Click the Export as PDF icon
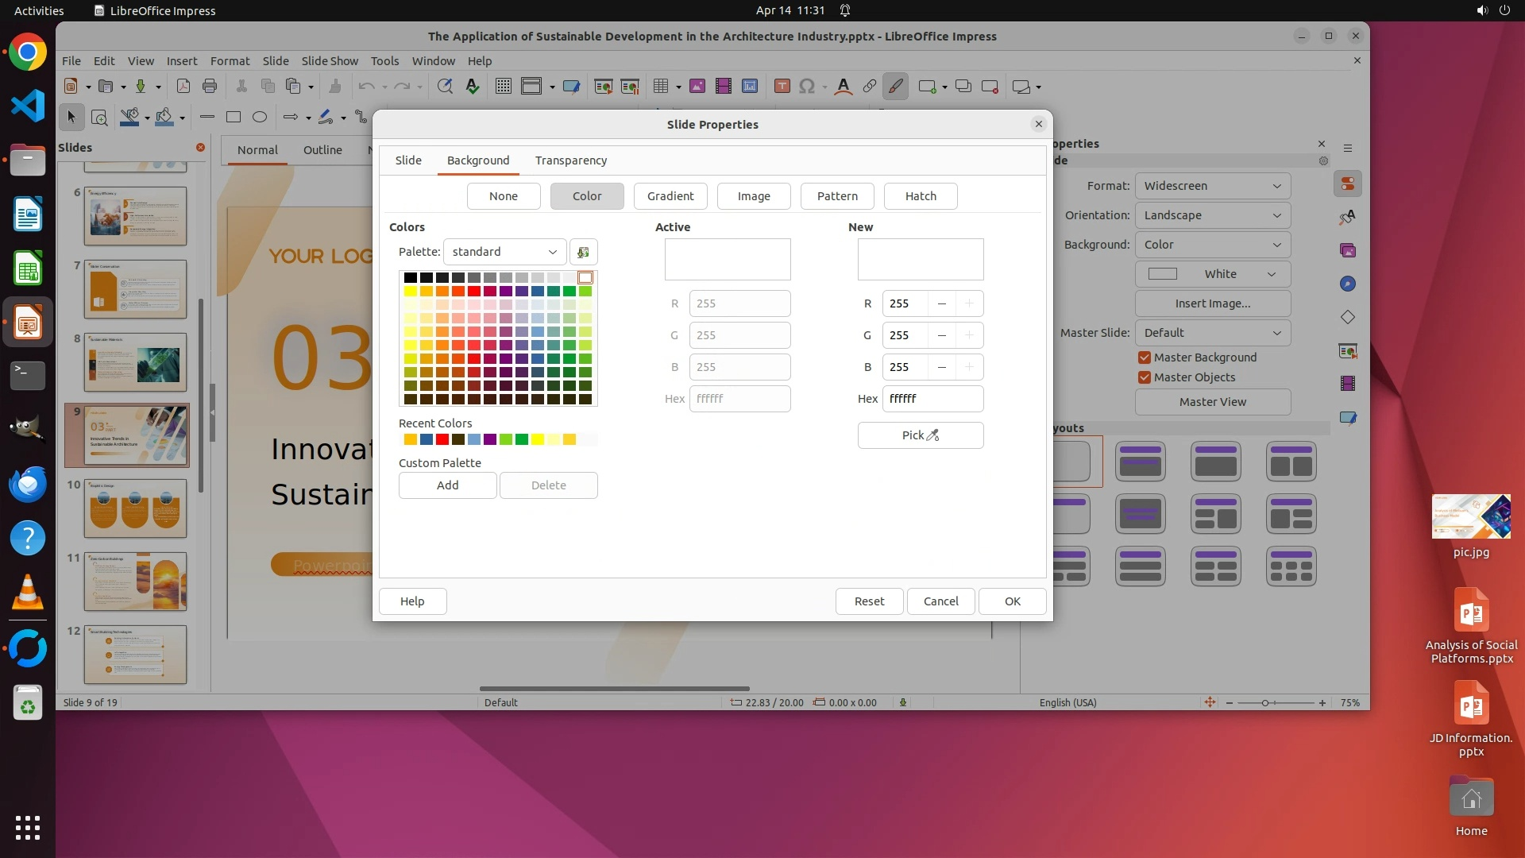Screen dimensions: 1525x858 pyautogui.click(x=183, y=87)
